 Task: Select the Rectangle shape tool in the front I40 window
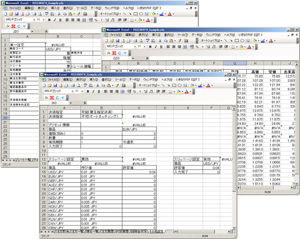[x=174, y=85]
